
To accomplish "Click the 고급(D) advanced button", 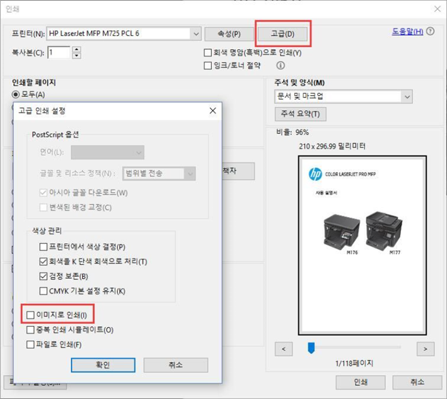I will click(x=282, y=34).
